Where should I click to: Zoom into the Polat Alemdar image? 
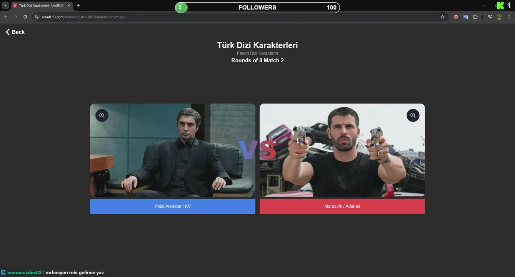102,115
